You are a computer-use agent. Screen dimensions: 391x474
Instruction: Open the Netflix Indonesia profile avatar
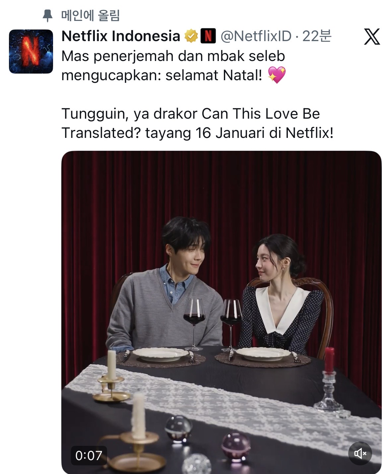[31, 51]
